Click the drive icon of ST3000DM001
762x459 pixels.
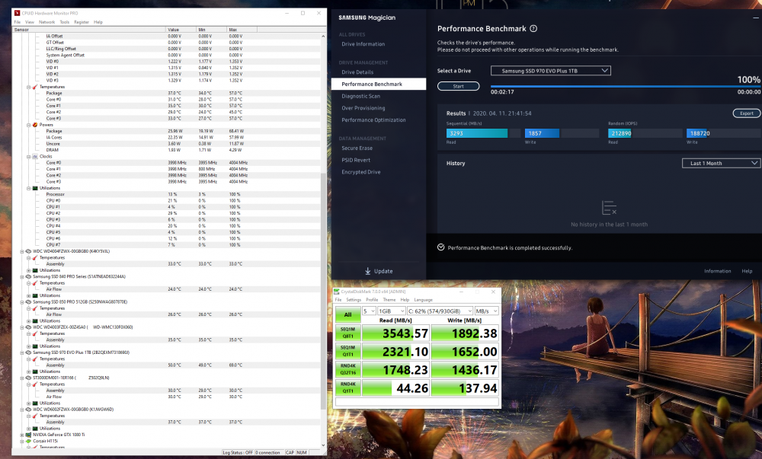[x=28, y=378]
